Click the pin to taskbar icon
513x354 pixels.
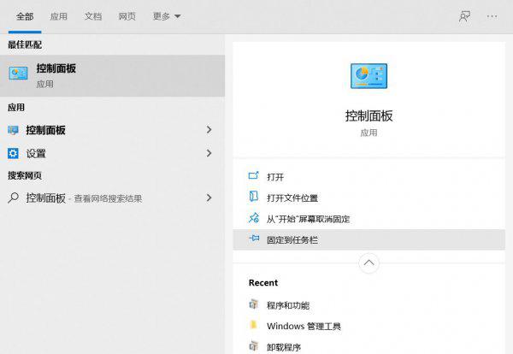click(253, 240)
